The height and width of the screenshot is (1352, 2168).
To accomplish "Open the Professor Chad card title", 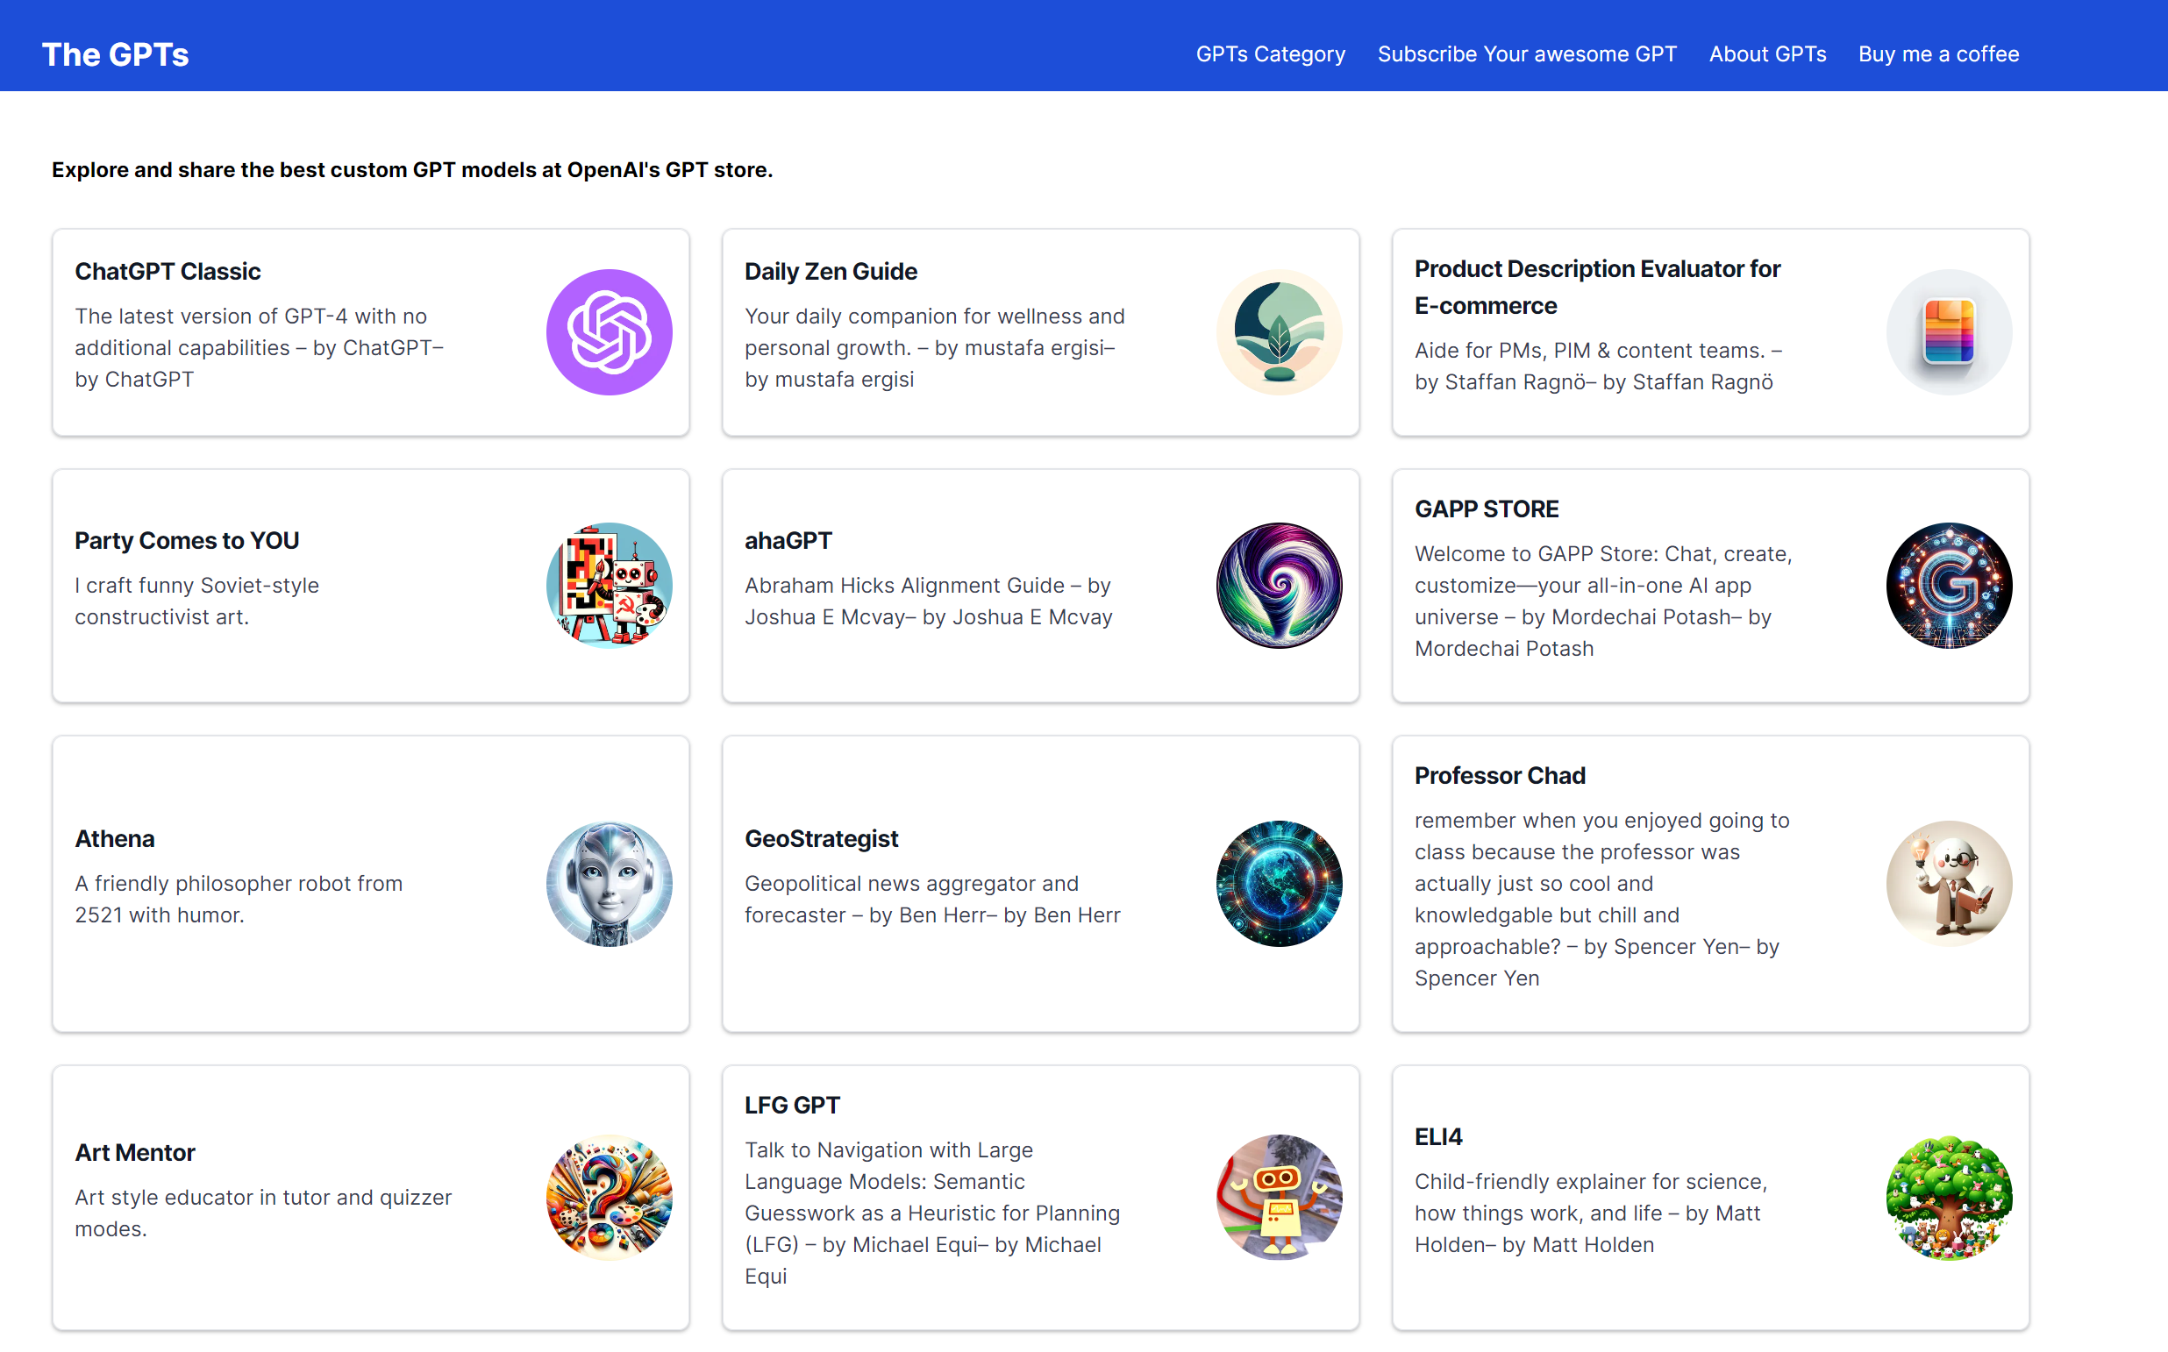I will pos(1500,775).
